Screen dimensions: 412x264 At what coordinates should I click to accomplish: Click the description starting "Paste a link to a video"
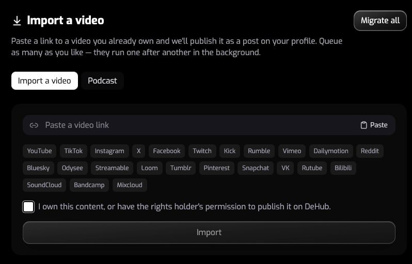click(x=177, y=47)
